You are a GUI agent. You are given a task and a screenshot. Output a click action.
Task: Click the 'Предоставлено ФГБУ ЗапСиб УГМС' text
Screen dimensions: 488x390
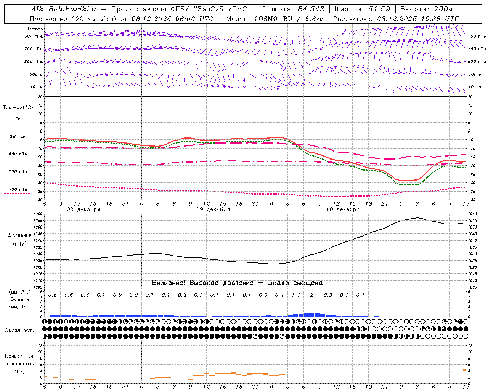coord(181,9)
